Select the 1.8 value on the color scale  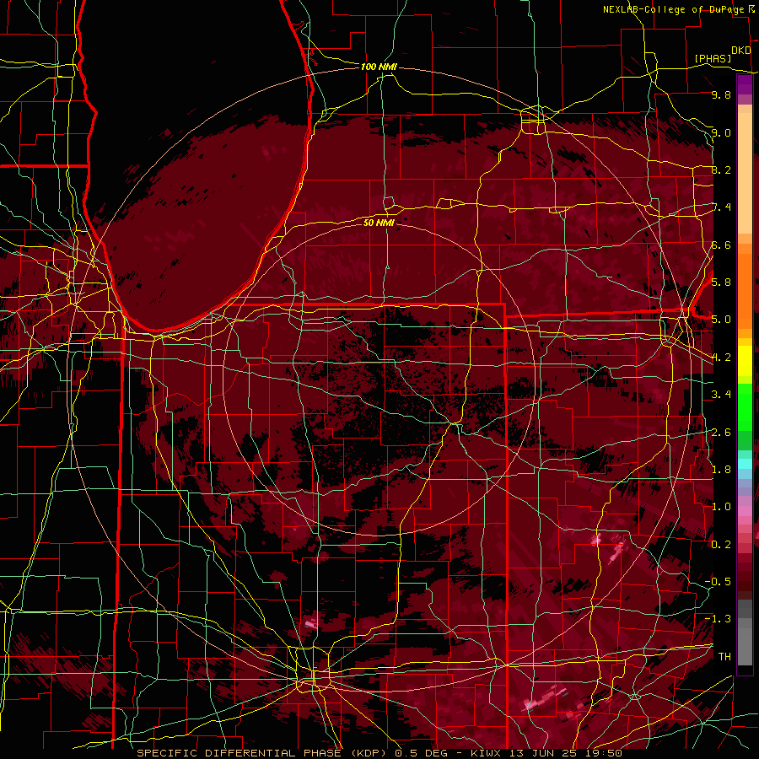click(721, 470)
